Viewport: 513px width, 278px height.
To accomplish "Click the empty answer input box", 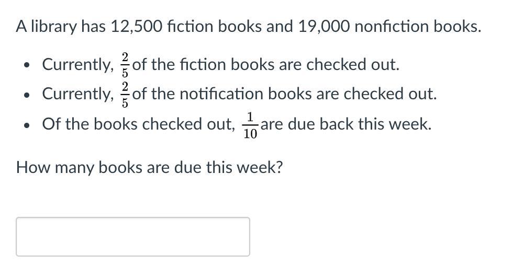I will point(133,237).
